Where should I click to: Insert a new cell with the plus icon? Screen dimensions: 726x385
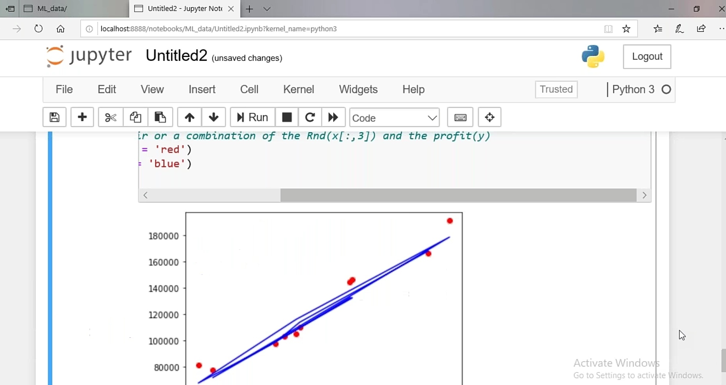[x=82, y=117]
